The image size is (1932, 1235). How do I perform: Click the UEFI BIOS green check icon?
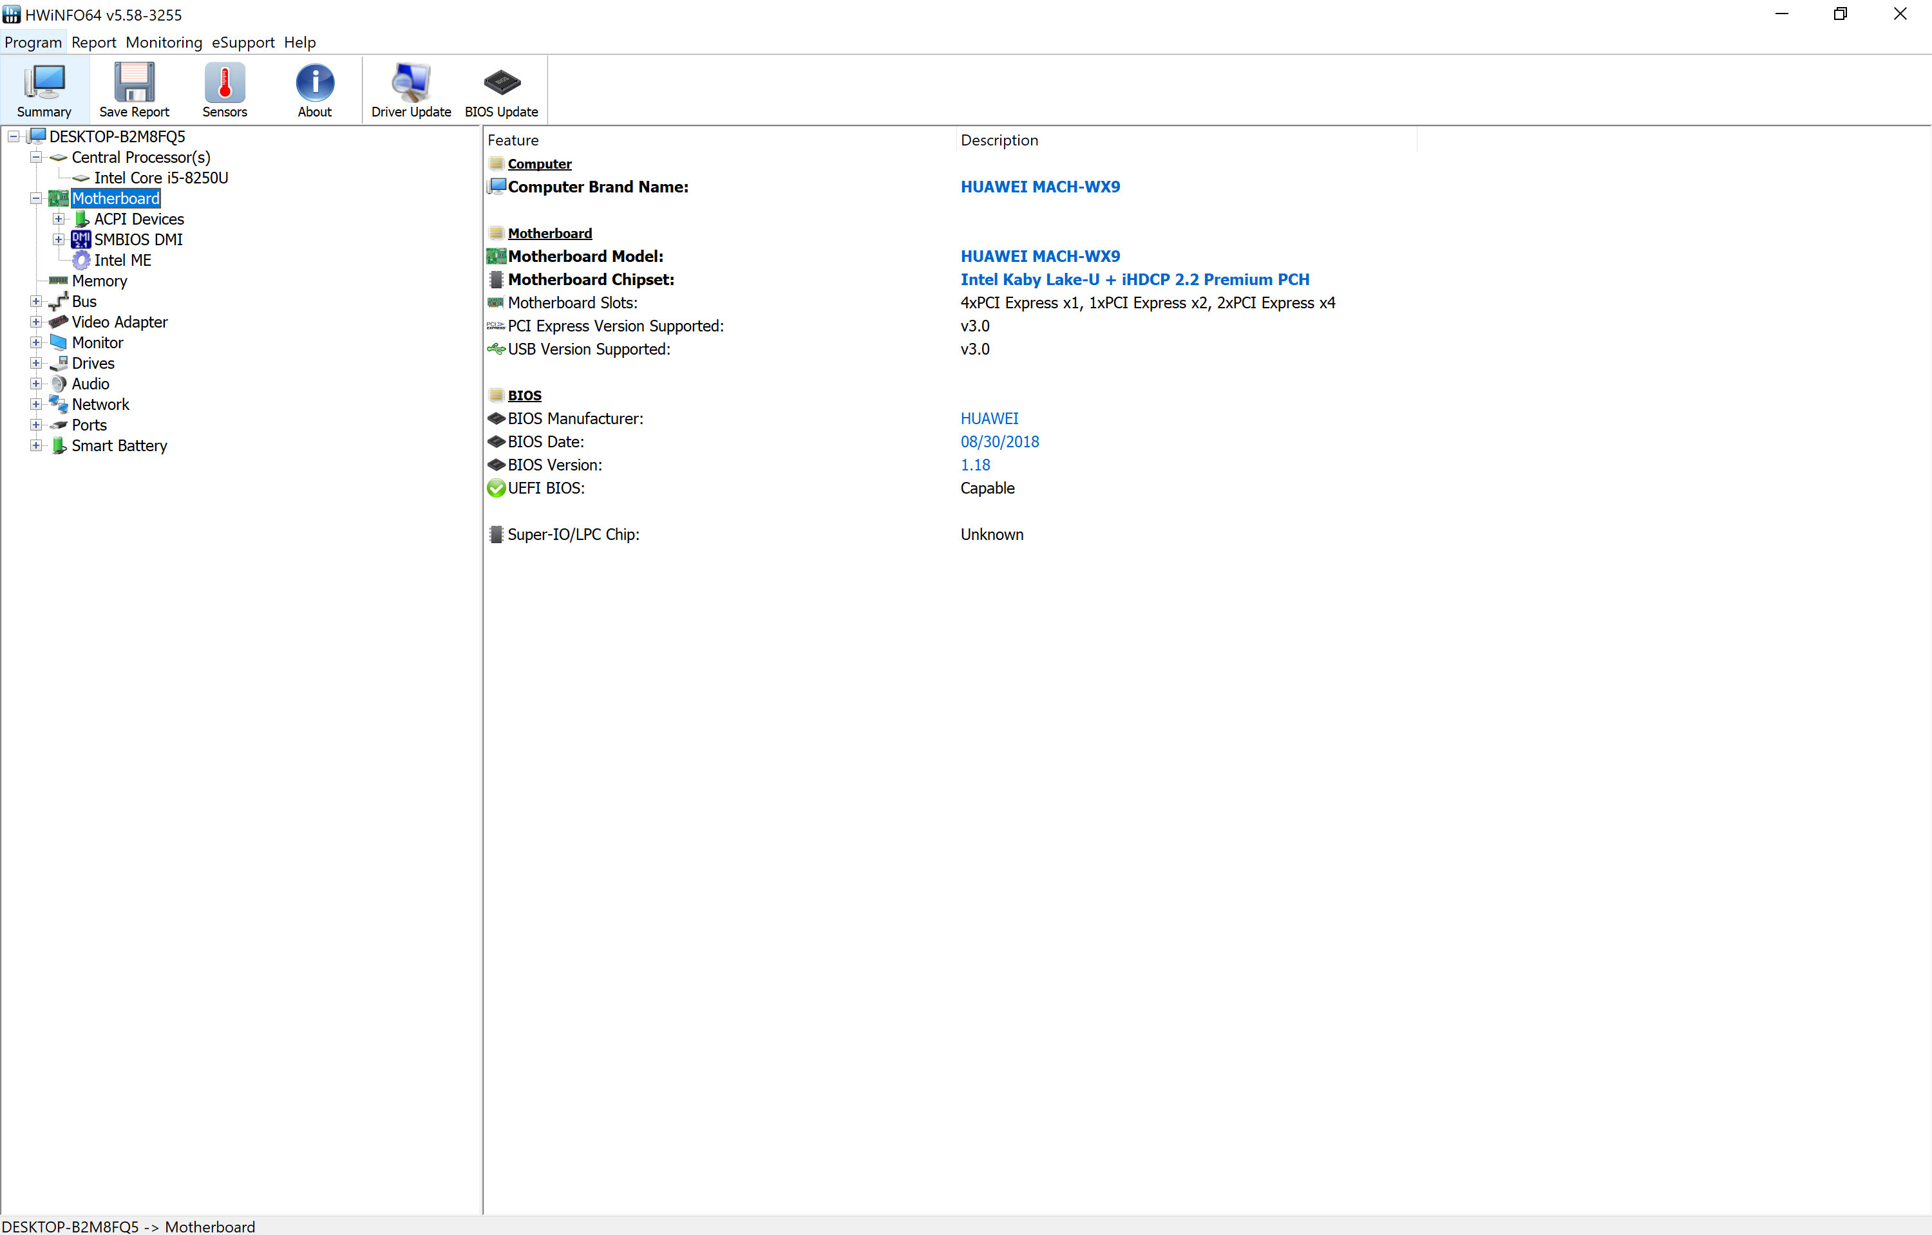point(497,488)
